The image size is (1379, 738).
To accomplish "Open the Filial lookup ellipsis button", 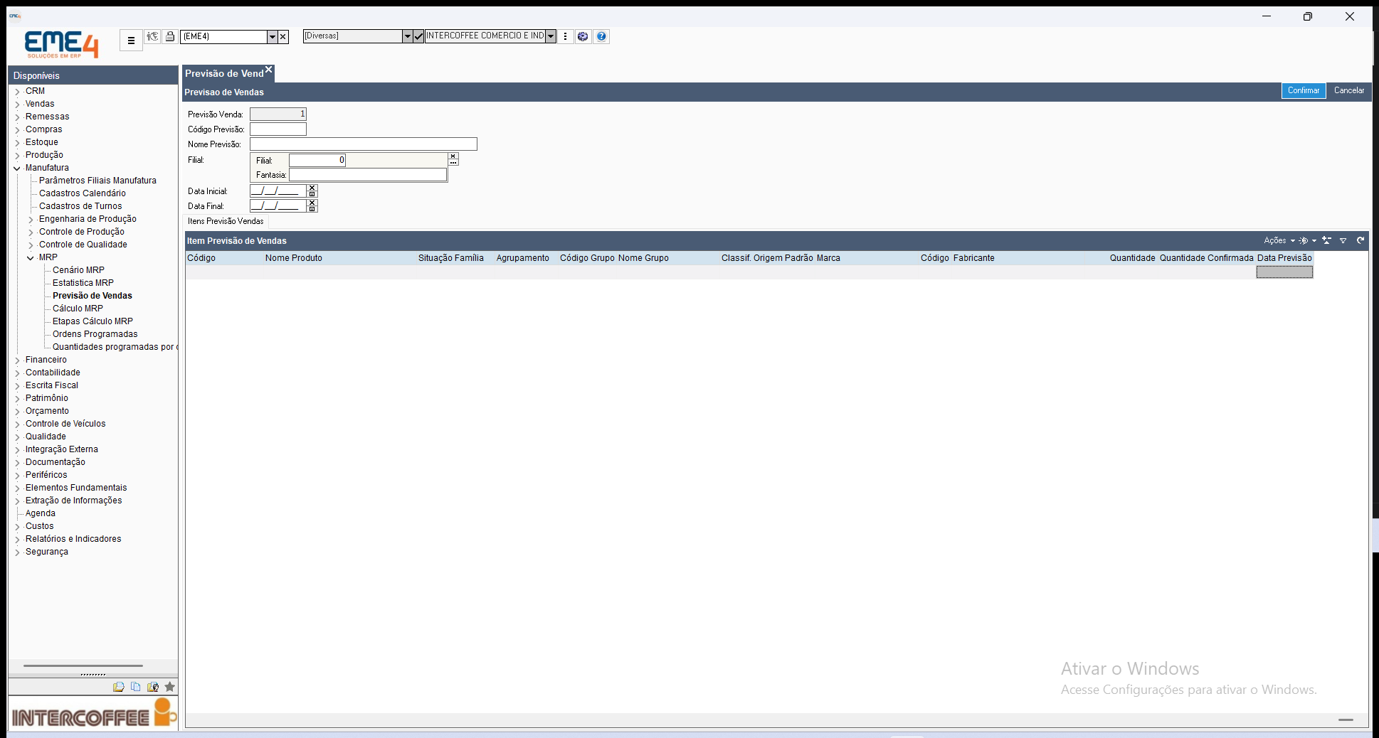I will pyautogui.click(x=453, y=163).
